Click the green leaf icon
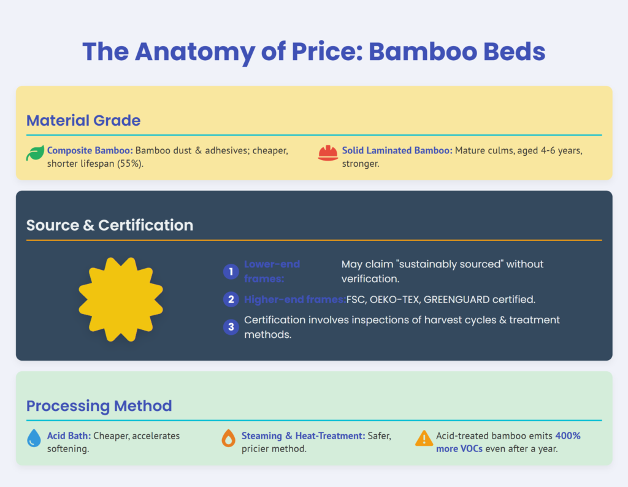The height and width of the screenshot is (487, 628). coord(35,153)
